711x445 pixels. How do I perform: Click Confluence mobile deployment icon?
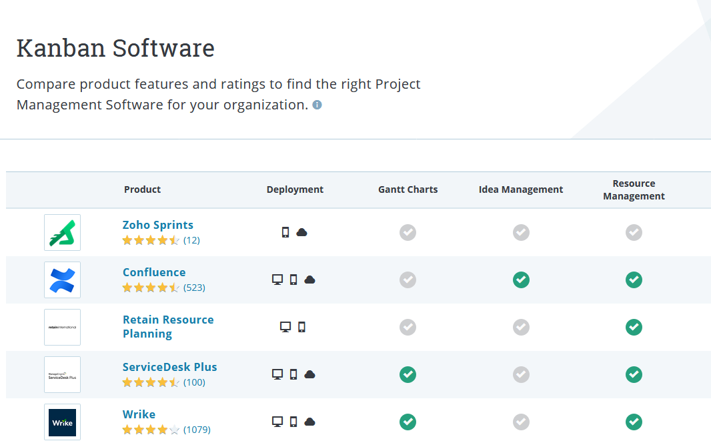pyautogui.click(x=293, y=280)
